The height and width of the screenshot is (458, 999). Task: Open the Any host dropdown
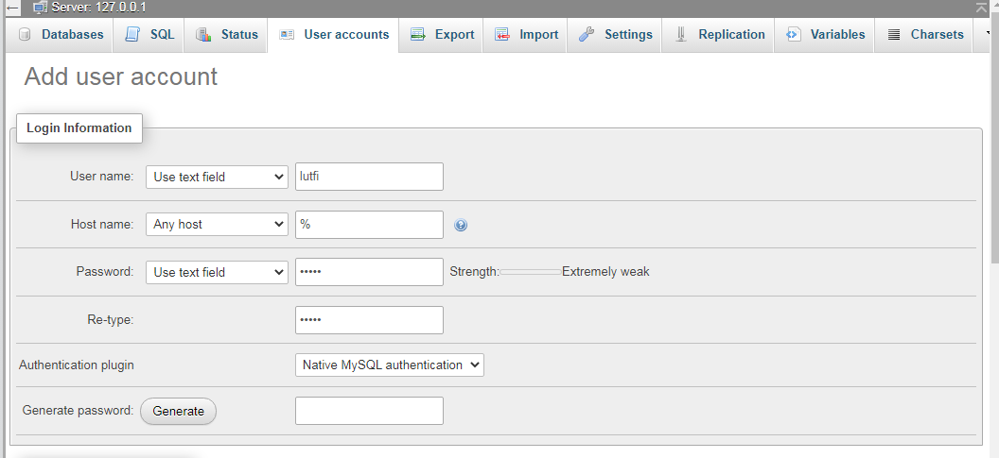pyautogui.click(x=217, y=224)
